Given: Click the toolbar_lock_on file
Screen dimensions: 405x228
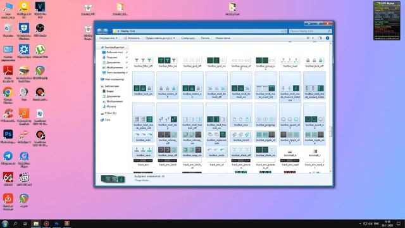Looking at the screenshot, I should [143, 84].
